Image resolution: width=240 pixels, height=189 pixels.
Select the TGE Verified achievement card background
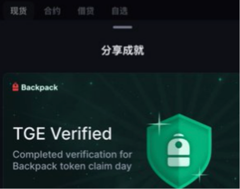coord(120,131)
